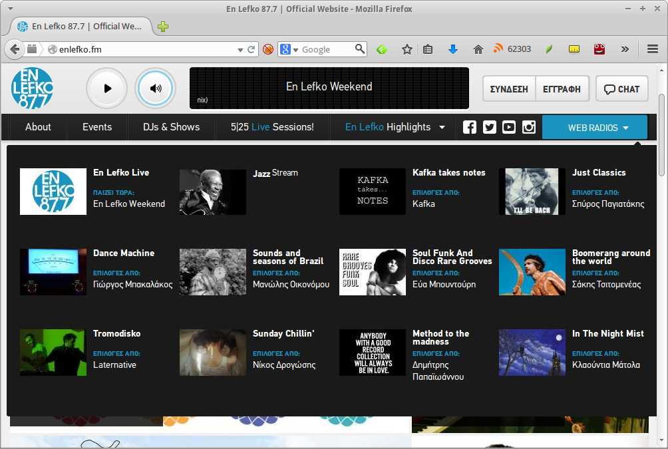
Task: Open the Sunday Chillin' radio link
Action: pos(283,333)
